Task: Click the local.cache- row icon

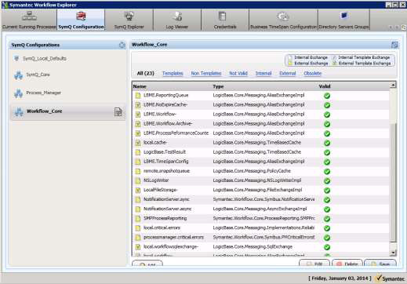Action: [138, 143]
